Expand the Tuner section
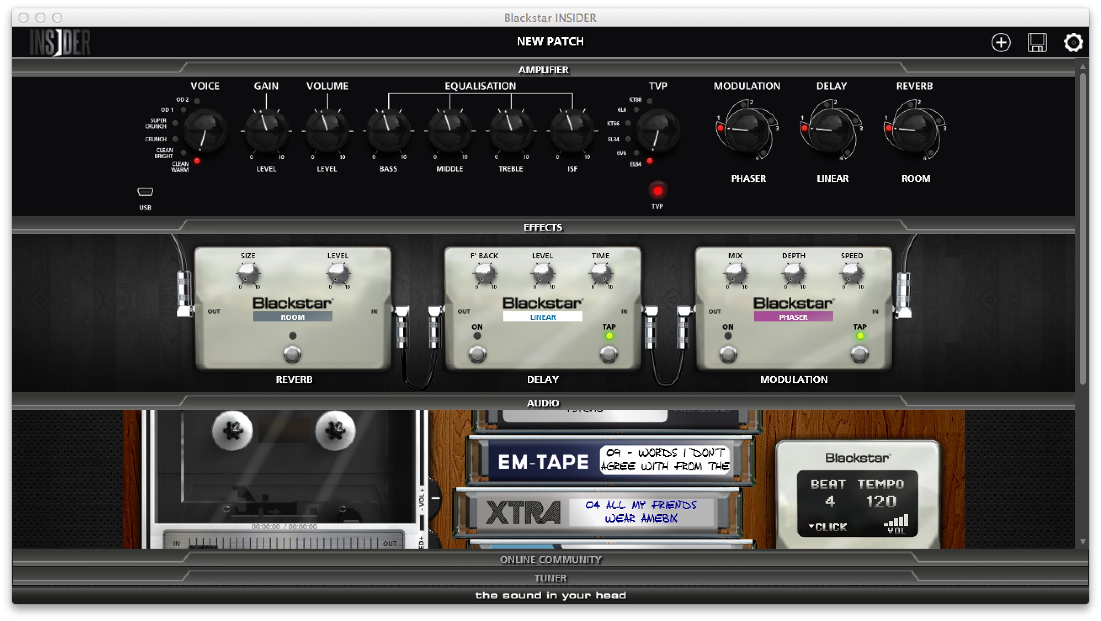The width and height of the screenshot is (1101, 621). click(x=550, y=578)
